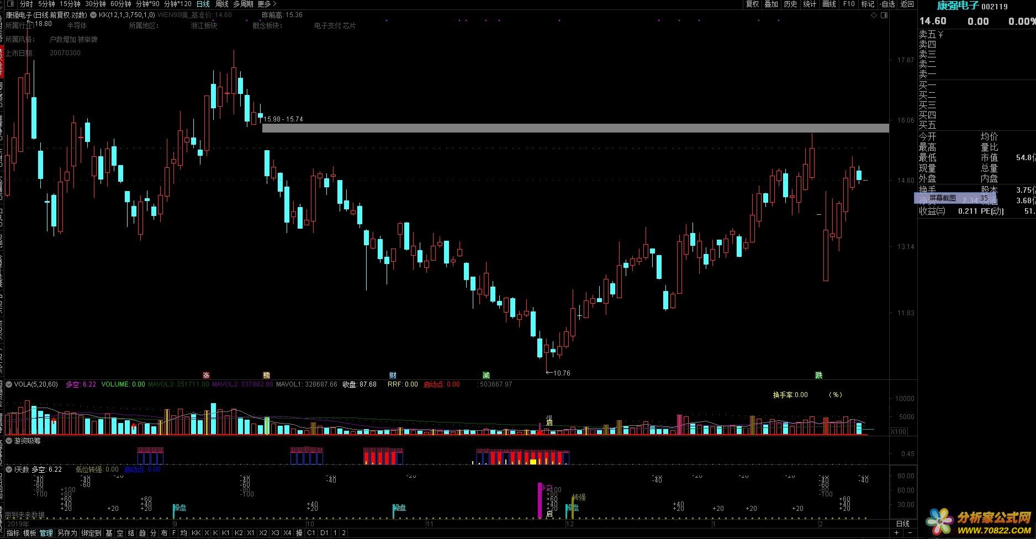
Task: Open the 多周期 multi-period view
Action: coord(243,4)
